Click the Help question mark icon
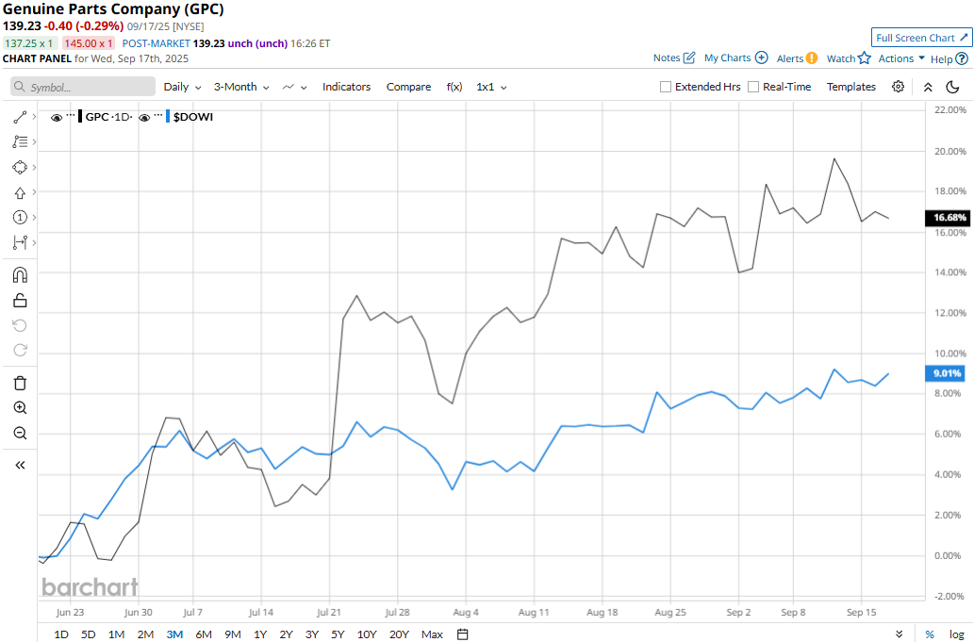 pyautogui.click(x=962, y=59)
